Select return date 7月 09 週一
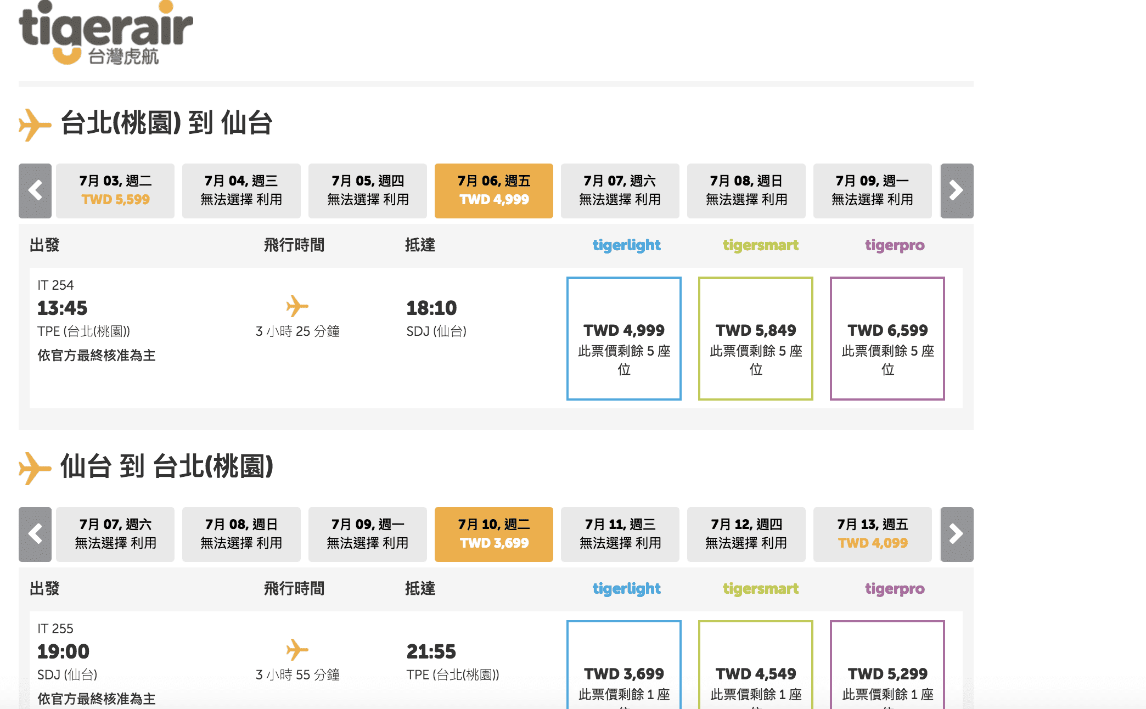1146x709 pixels. pyautogui.click(x=368, y=534)
